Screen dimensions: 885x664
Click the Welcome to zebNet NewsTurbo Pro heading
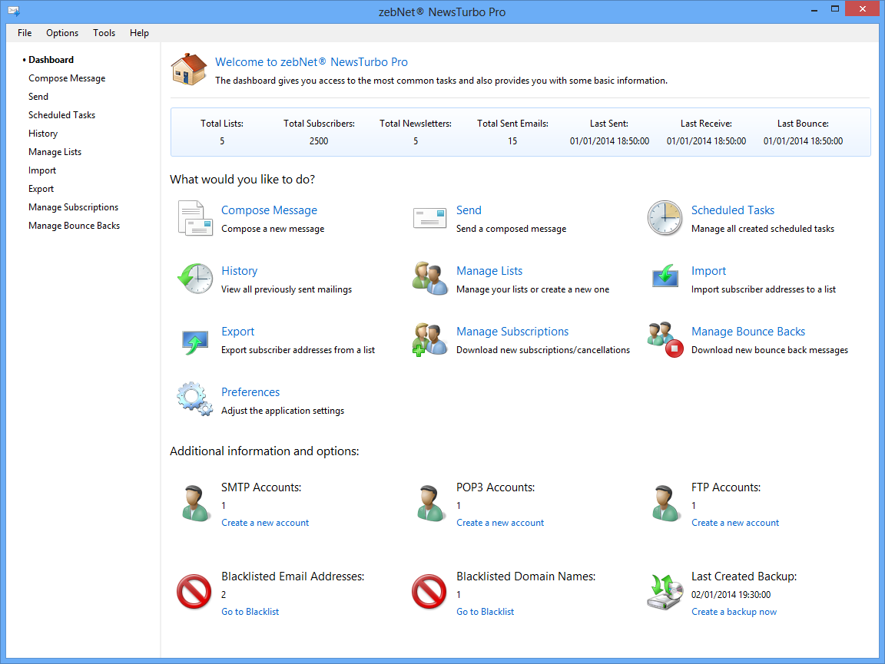pos(312,62)
